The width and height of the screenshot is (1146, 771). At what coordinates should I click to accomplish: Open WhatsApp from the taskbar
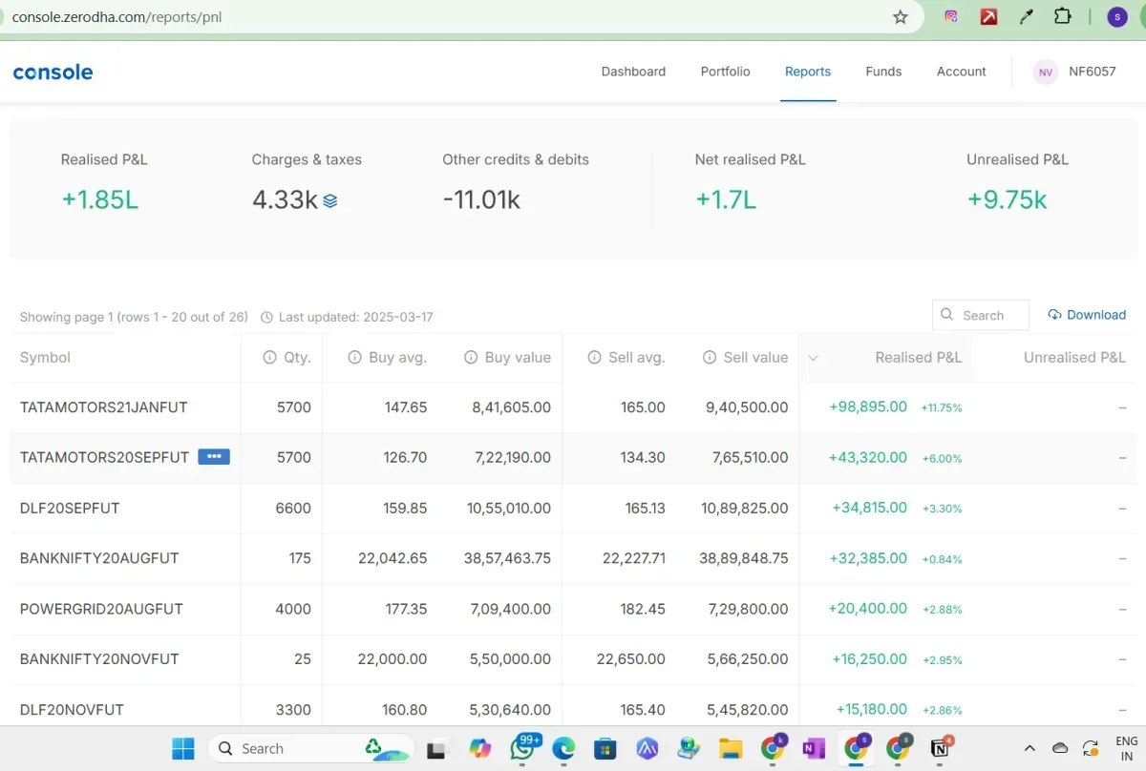[522, 748]
